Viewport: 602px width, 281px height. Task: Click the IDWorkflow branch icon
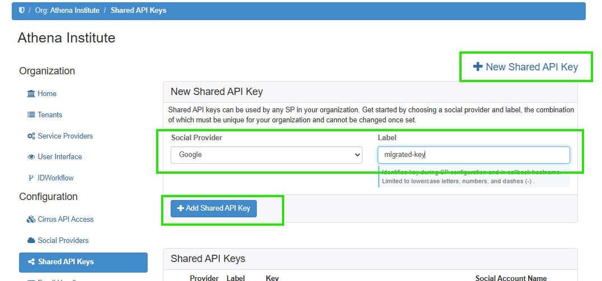(x=31, y=178)
